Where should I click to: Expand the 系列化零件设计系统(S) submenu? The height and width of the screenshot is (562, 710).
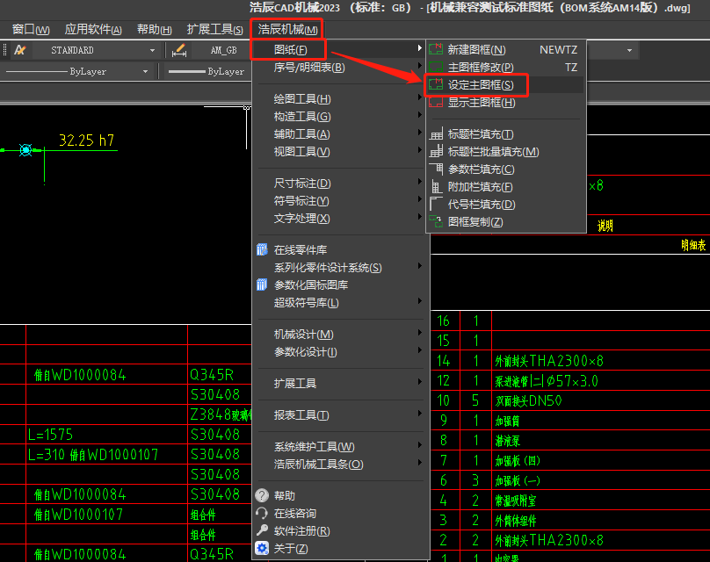pos(338,268)
